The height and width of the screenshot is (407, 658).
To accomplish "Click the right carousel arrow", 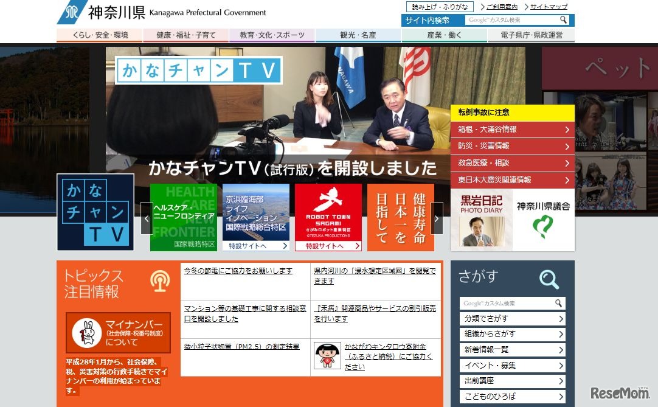I will point(437,217).
